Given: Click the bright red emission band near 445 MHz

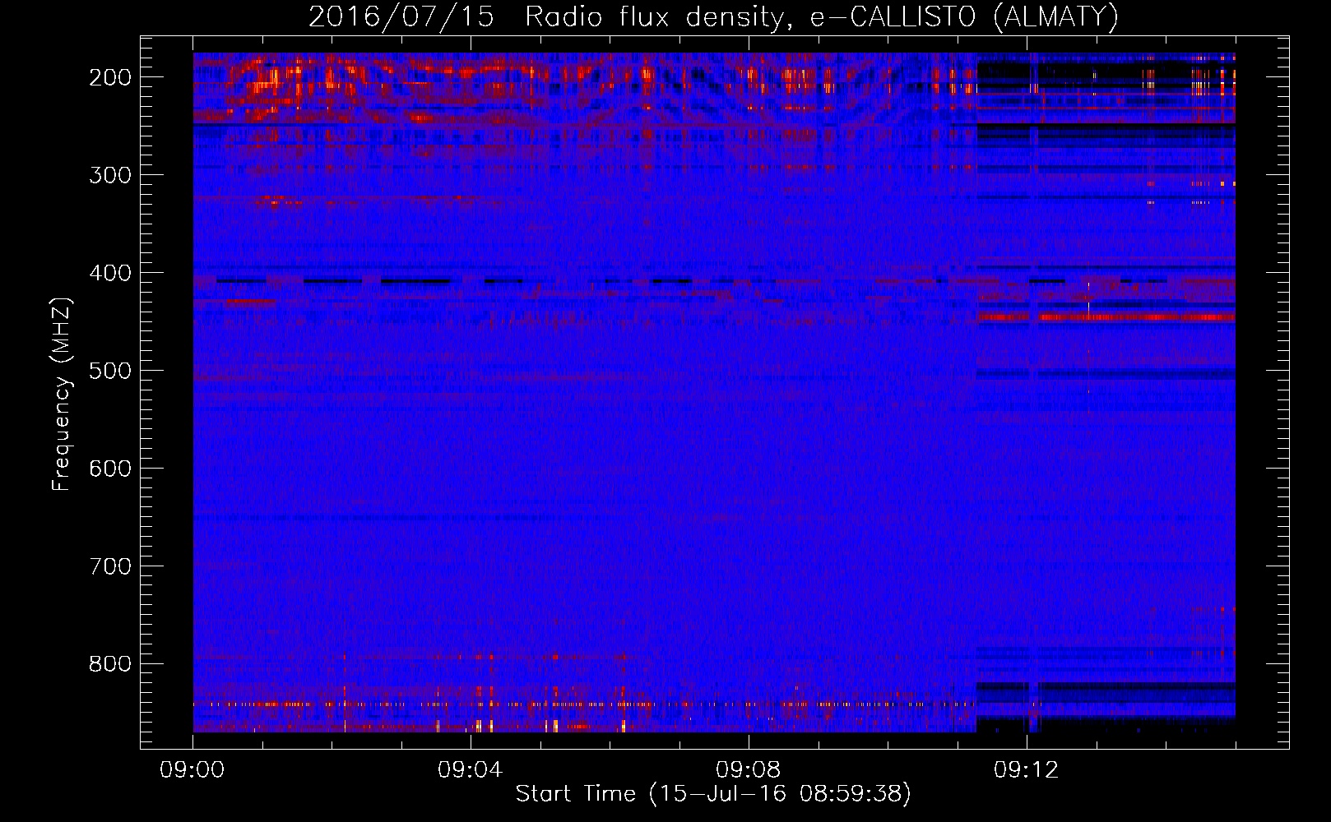Looking at the screenshot, I should click(1106, 316).
